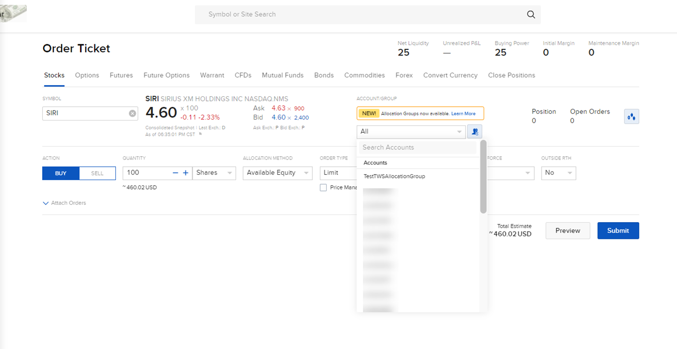Viewport: 677px width, 349px height.
Task: Select the BUY action
Action: coord(61,173)
